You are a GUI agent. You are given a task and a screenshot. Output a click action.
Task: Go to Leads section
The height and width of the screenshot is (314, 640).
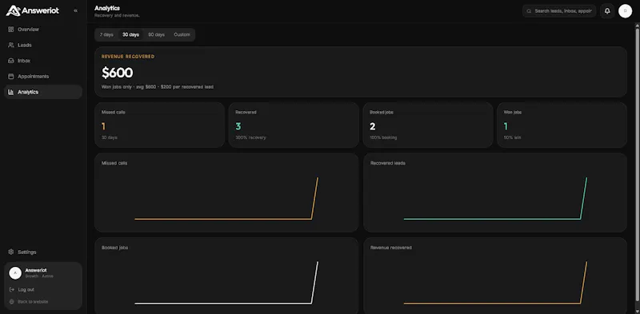(x=43, y=45)
